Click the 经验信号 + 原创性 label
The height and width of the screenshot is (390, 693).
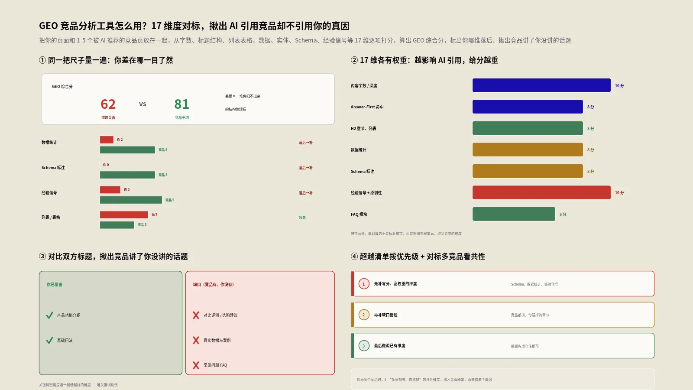coord(366,193)
